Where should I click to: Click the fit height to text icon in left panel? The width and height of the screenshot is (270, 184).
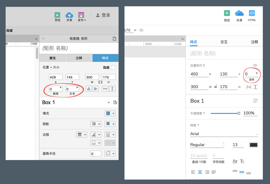pyautogui.click(x=112, y=89)
